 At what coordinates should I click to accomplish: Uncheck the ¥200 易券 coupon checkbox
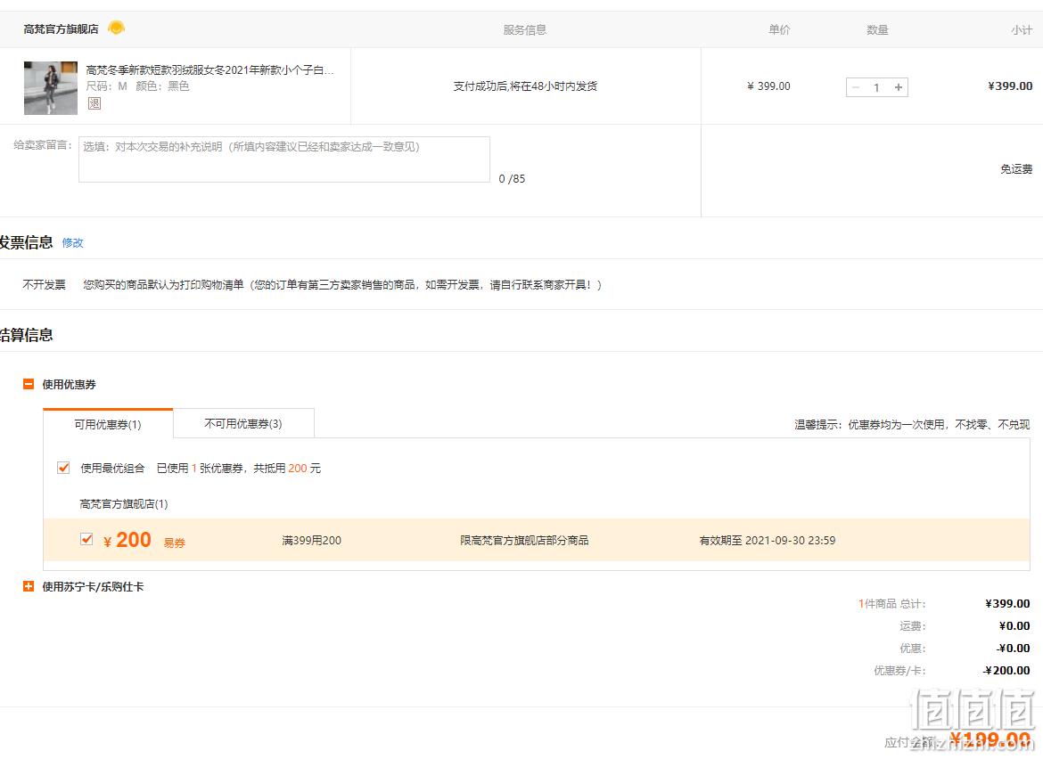click(x=86, y=538)
